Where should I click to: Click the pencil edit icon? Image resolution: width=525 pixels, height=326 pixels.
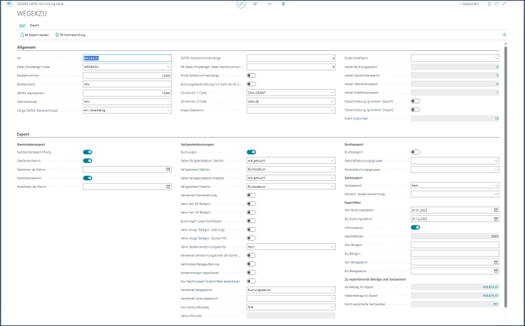point(241,4)
